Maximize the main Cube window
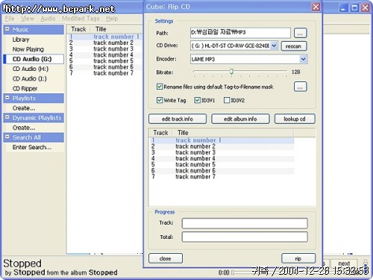 pos(354,8)
